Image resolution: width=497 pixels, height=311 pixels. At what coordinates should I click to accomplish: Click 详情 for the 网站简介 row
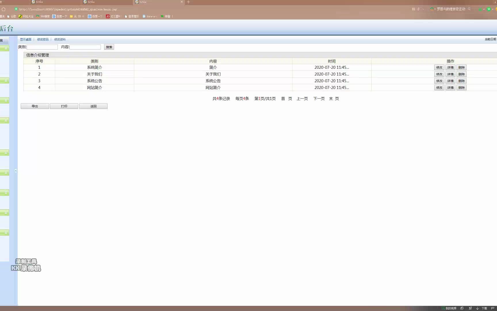pos(450,88)
